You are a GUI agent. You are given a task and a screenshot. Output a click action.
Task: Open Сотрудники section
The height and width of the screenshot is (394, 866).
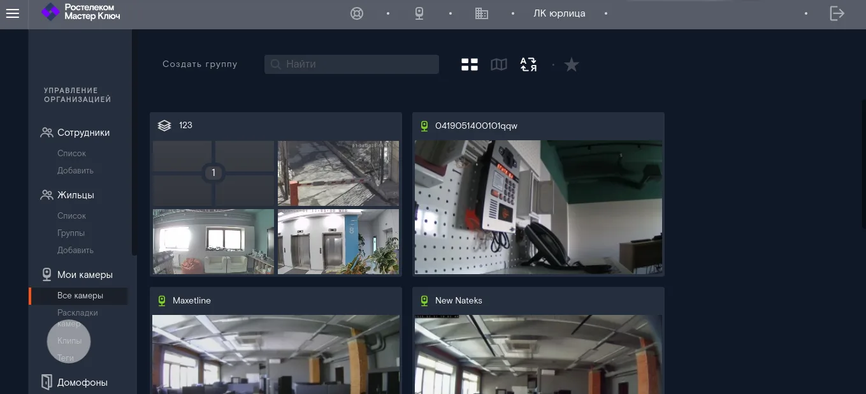pyautogui.click(x=83, y=133)
